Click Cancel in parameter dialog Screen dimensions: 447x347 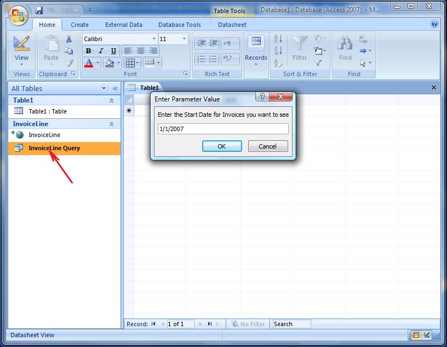click(x=268, y=146)
